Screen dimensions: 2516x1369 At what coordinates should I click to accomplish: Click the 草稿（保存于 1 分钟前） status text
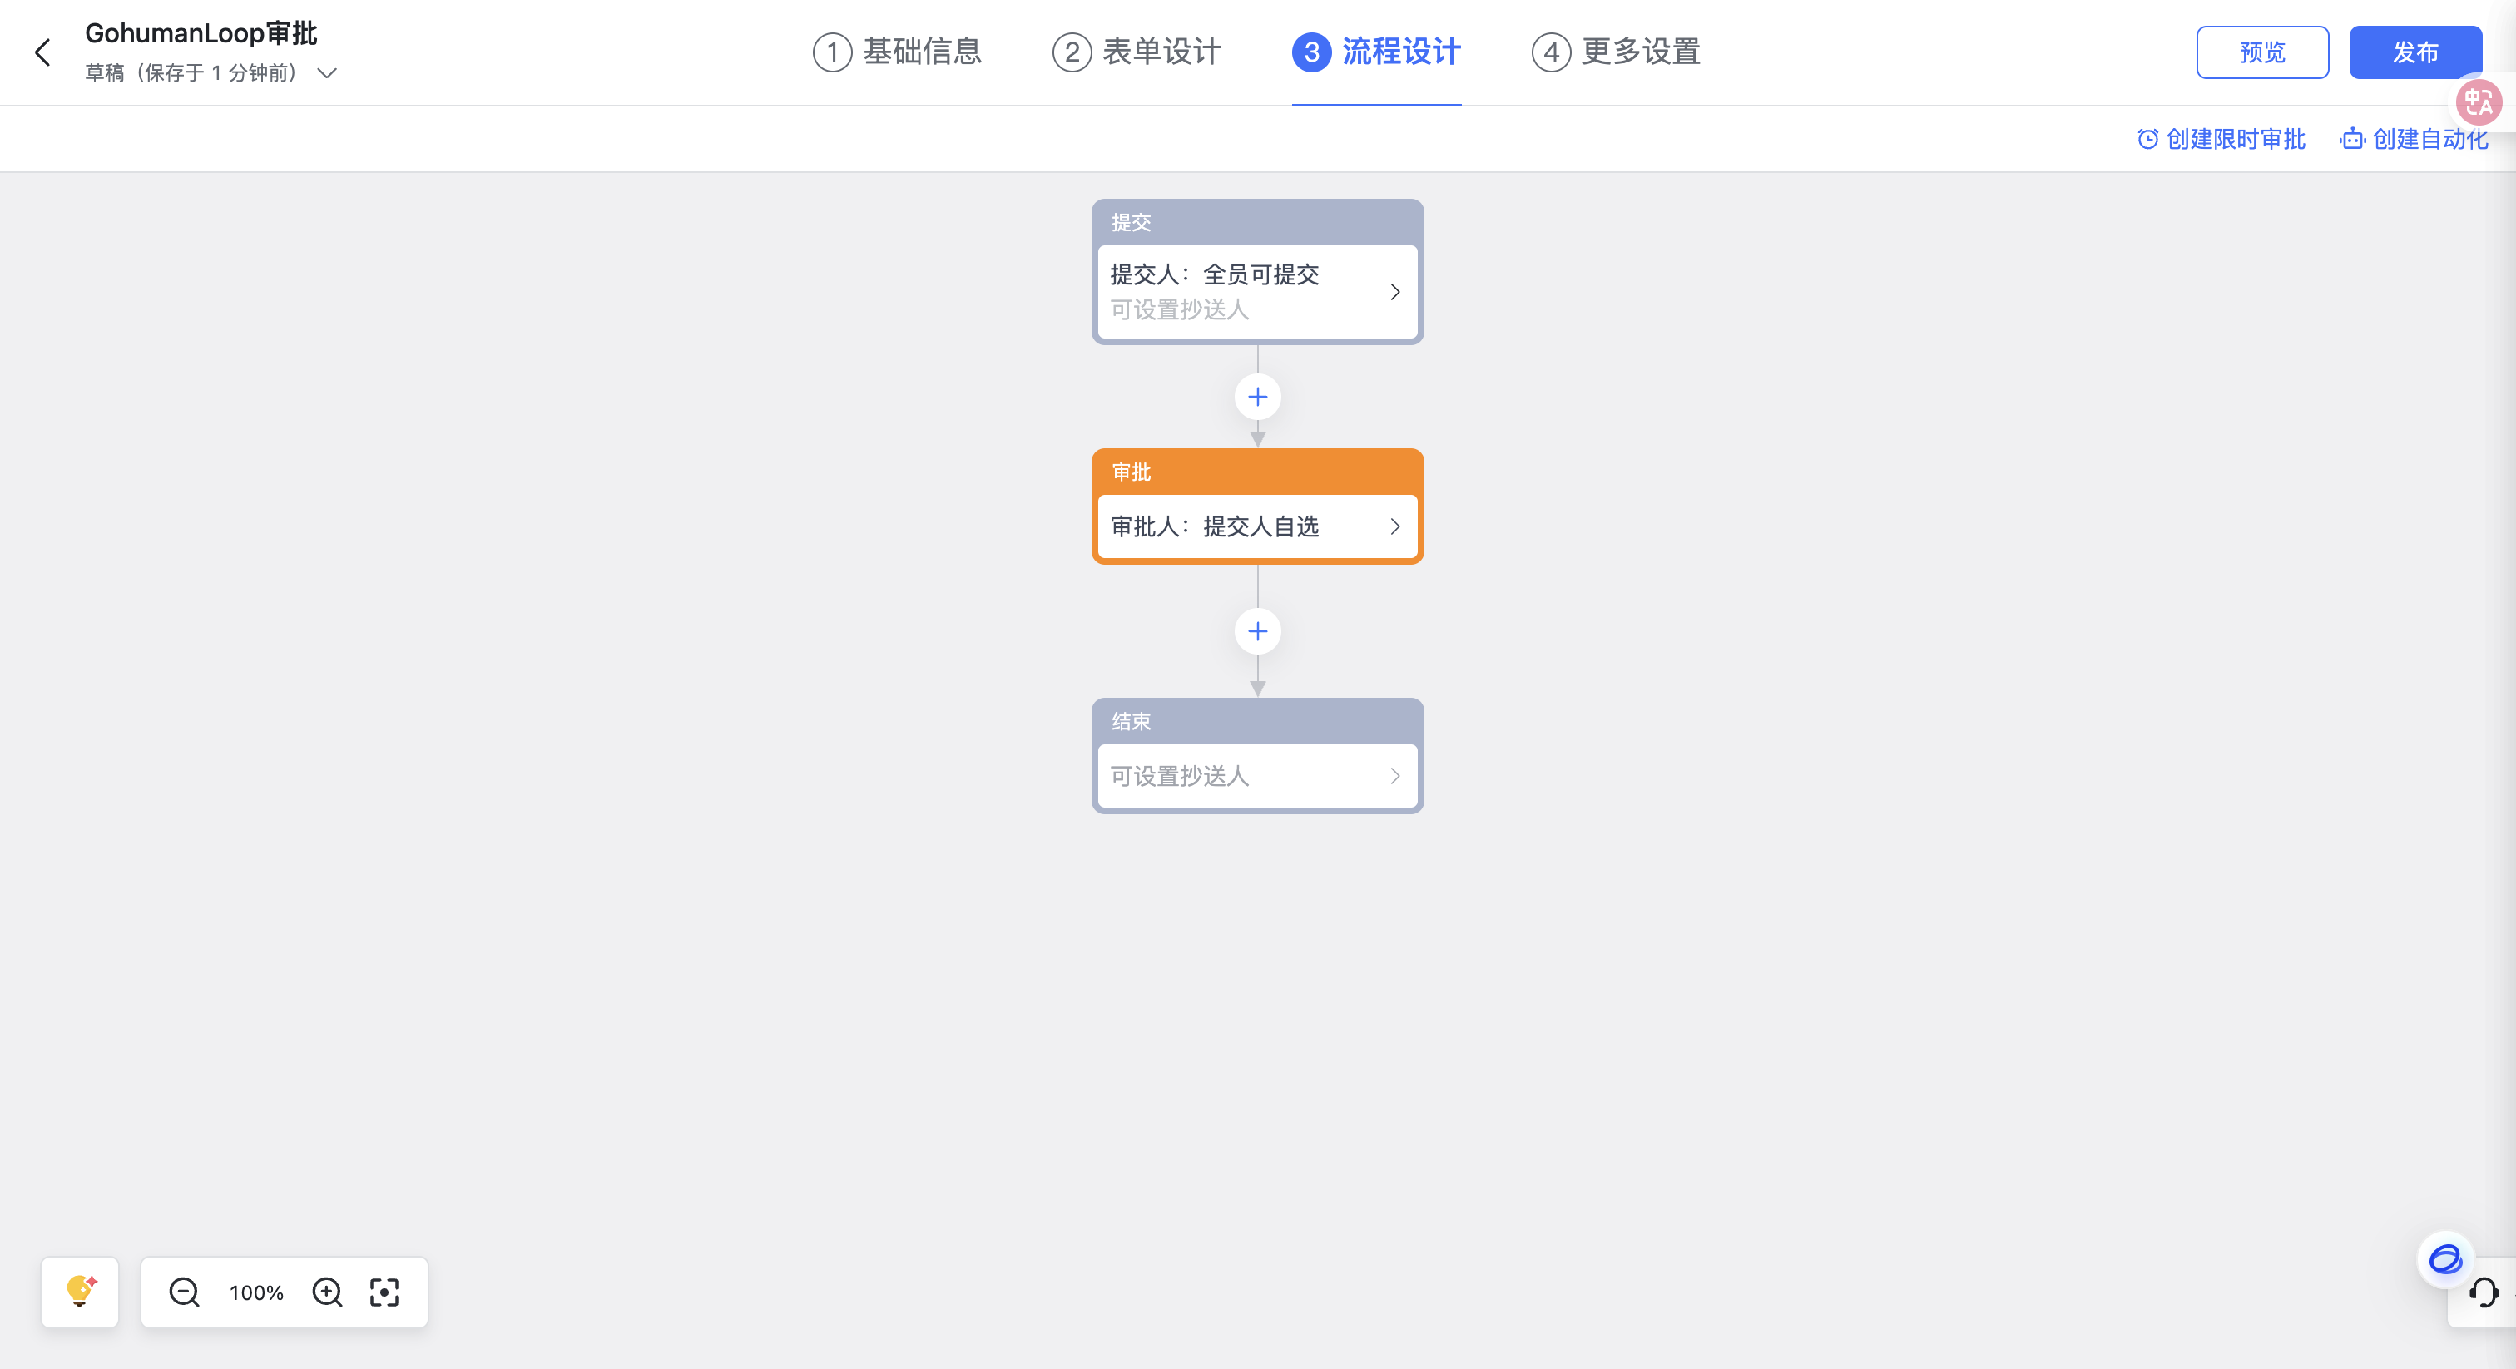[191, 73]
